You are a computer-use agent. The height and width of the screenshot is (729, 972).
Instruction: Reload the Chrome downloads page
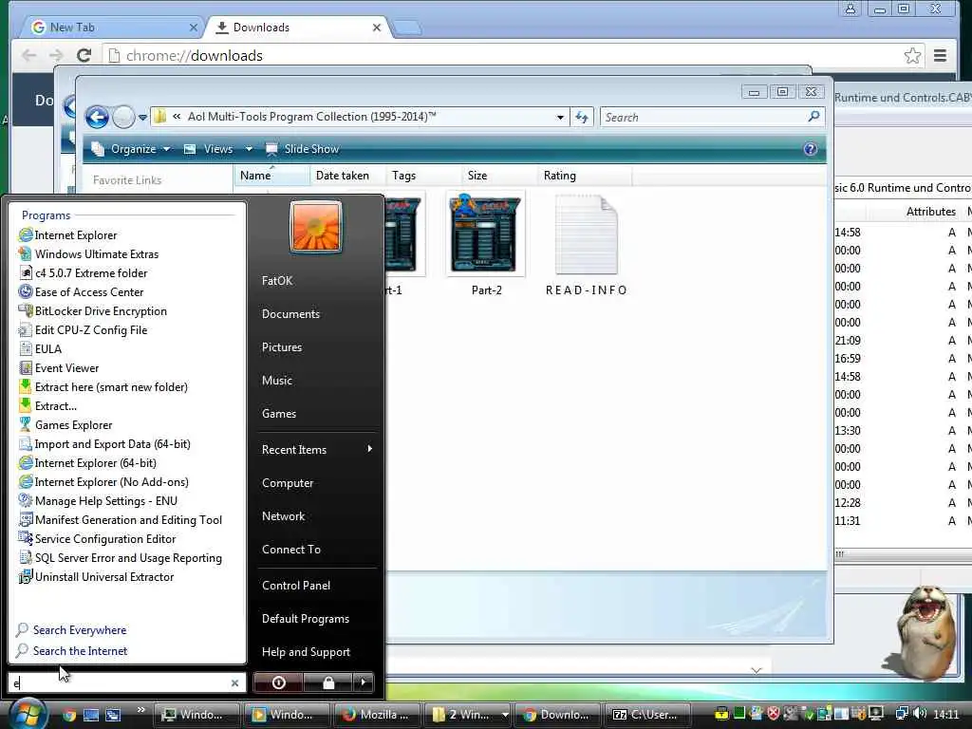(x=84, y=55)
